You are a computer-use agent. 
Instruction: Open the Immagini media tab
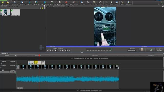click(15, 6)
